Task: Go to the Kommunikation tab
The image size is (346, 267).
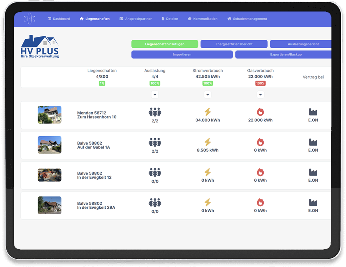Action: 203,19
